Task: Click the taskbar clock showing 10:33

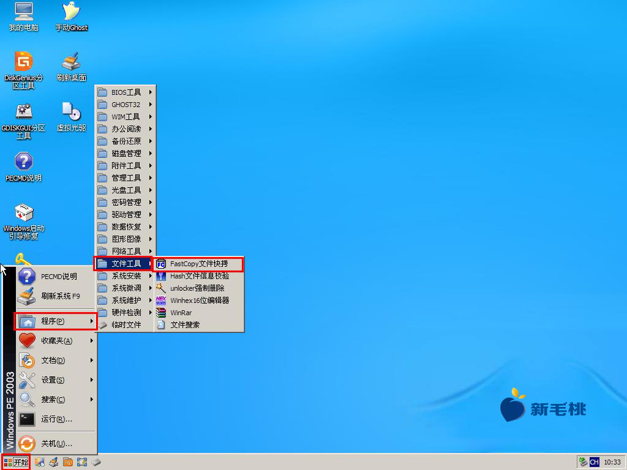Action: (612, 463)
